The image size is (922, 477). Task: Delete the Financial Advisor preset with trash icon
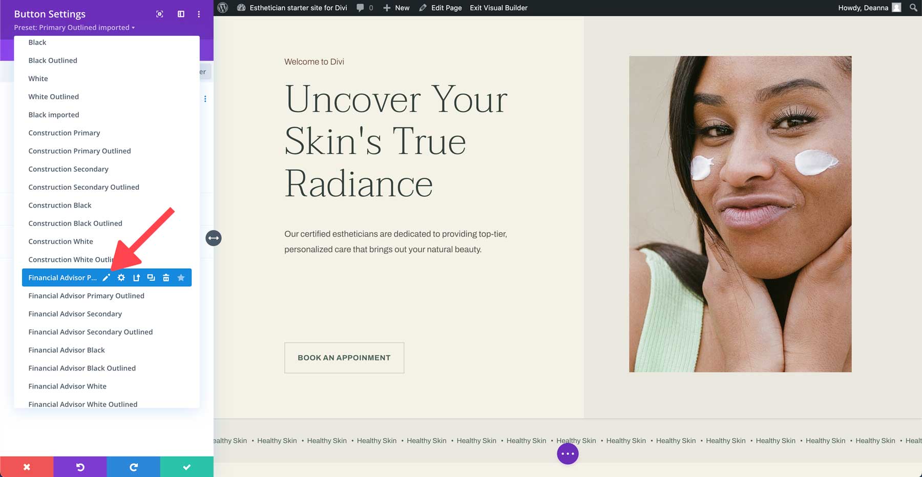point(166,277)
